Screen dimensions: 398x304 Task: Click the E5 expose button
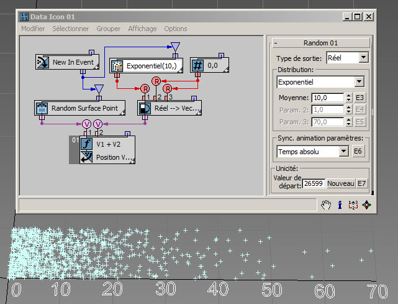(x=360, y=122)
